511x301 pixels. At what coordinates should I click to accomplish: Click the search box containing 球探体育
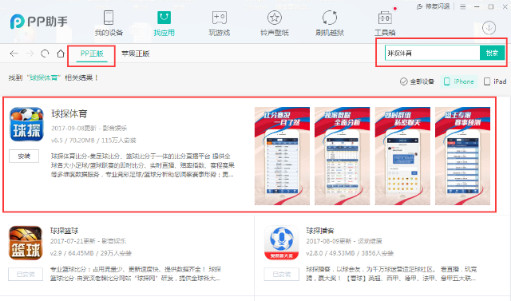[x=433, y=53]
